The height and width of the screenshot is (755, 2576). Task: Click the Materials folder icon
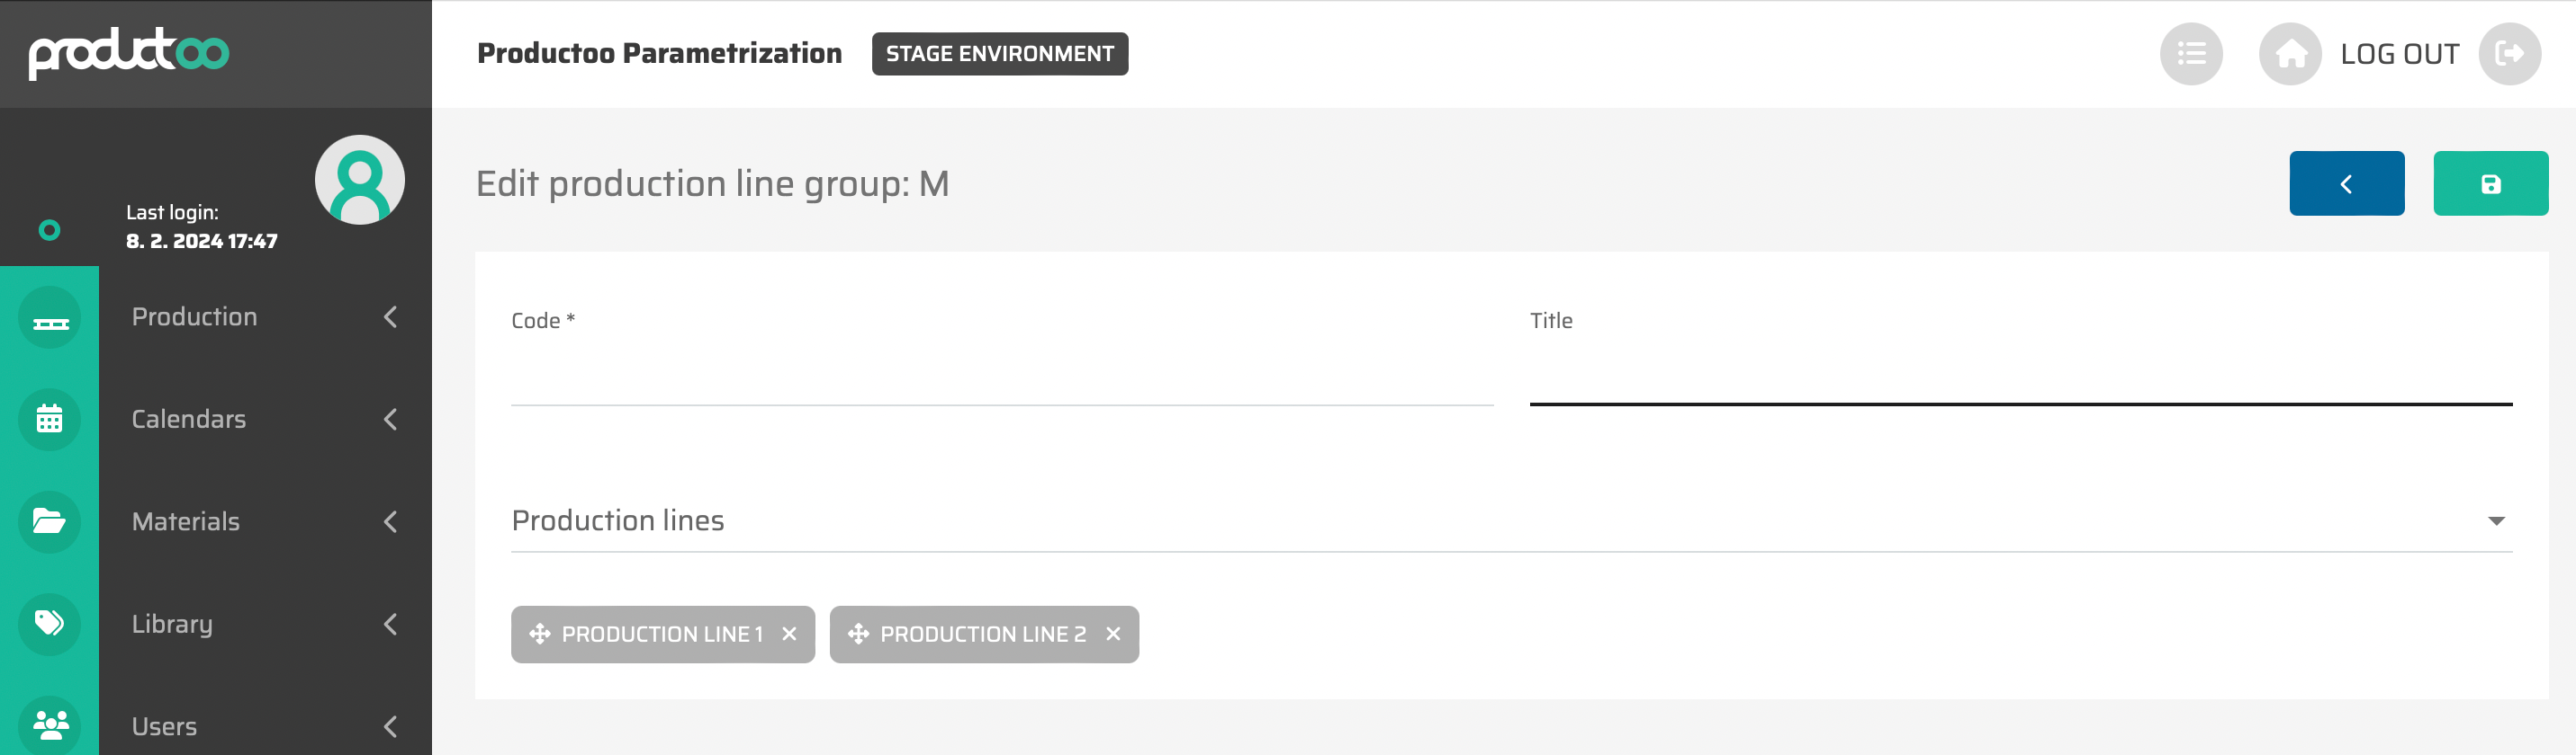tap(49, 521)
